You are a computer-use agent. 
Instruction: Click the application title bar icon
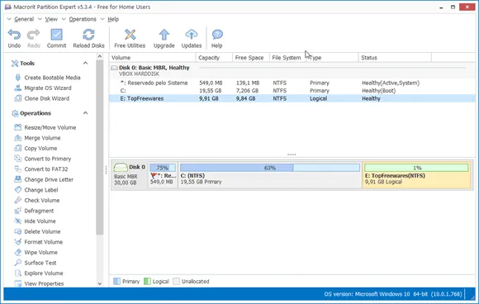(x=8, y=7)
